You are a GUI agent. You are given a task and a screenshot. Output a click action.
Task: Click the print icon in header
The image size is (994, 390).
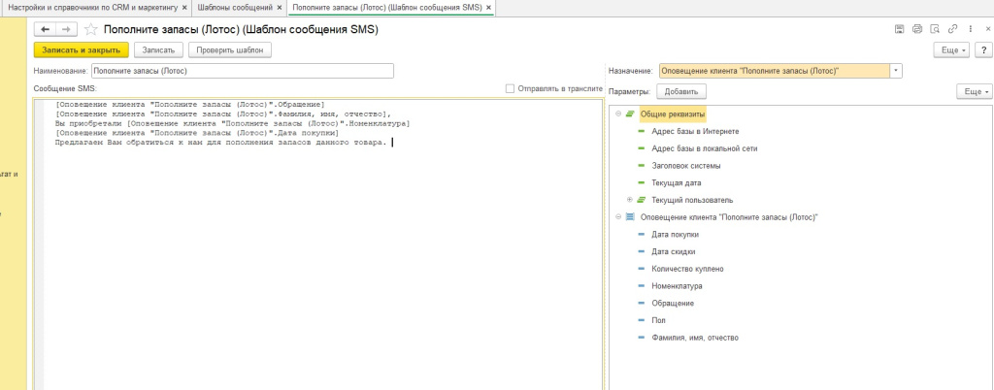coord(916,30)
